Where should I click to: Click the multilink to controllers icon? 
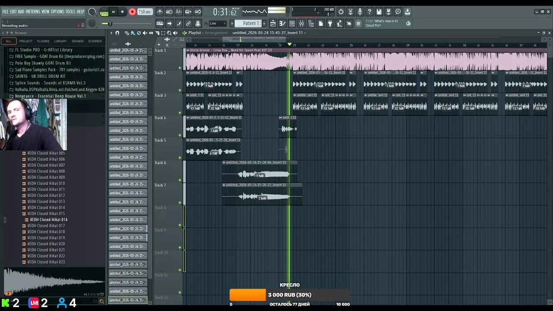pos(188,23)
